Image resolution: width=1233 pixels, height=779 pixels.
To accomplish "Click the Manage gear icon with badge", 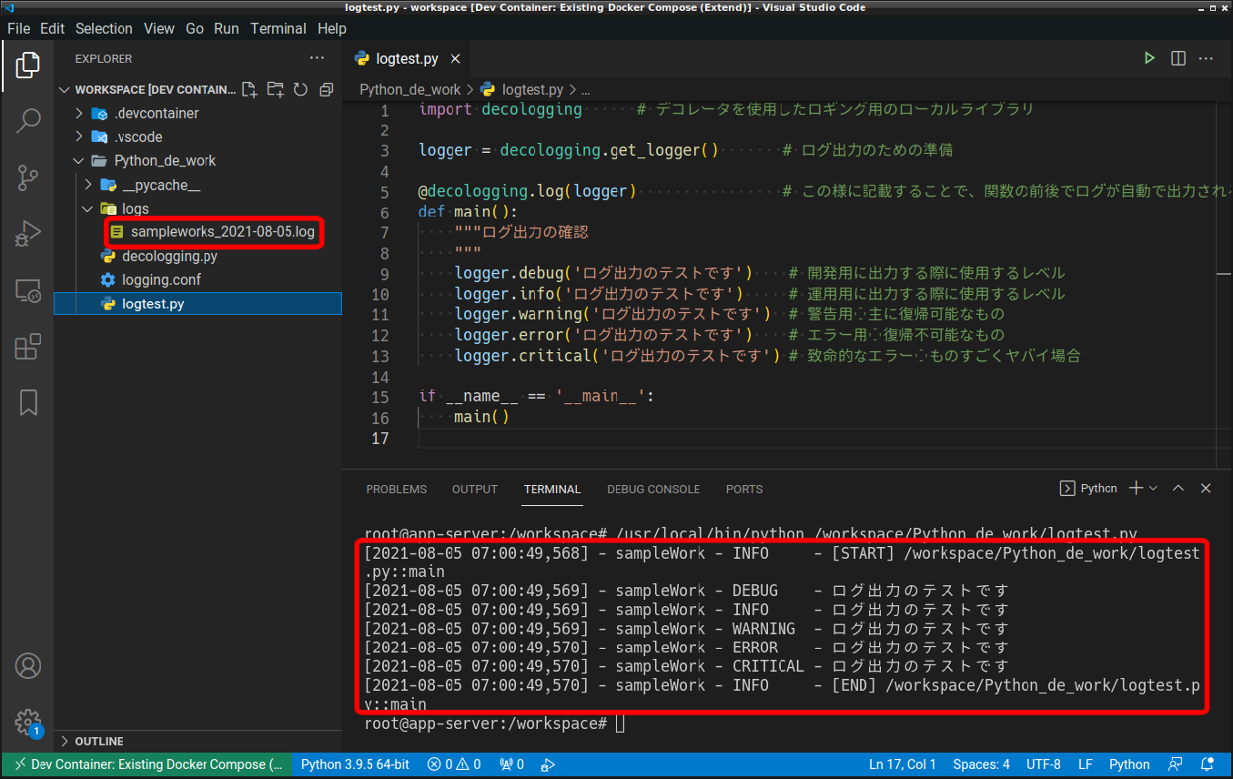I will pyautogui.click(x=27, y=723).
